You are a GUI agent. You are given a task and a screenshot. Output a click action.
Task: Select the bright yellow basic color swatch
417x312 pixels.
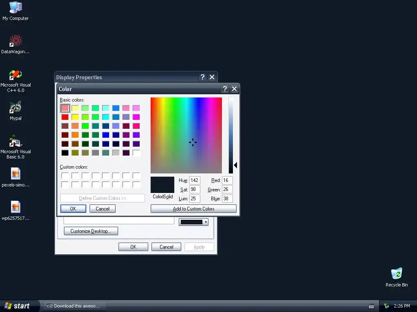(x=75, y=117)
